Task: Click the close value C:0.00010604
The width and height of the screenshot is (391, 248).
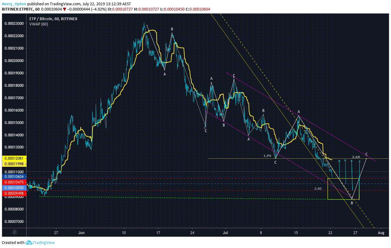Action: coord(198,9)
